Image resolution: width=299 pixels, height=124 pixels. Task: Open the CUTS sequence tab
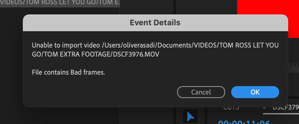coord(231,107)
